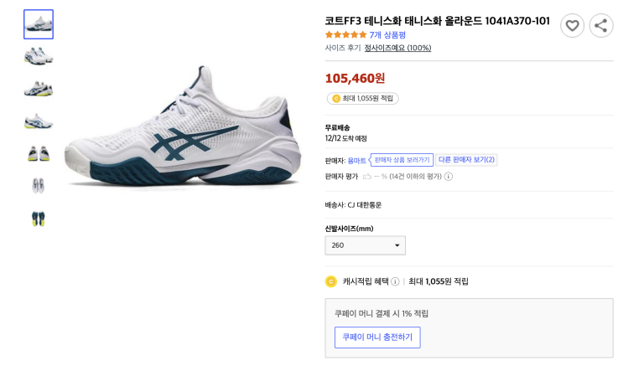Click the 최대 1,055원 적립 badge
The height and width of the screenshot is (366, 623).
[x=362, y=99]
